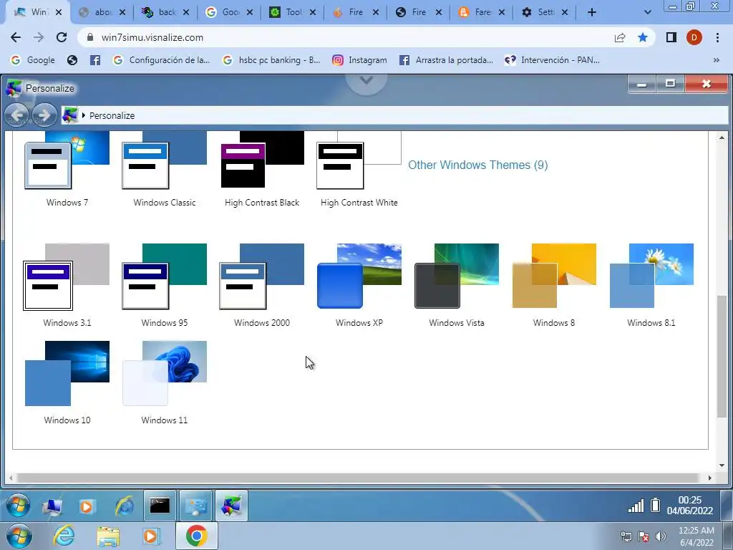Screen dimensions: 733x550
Task: Expand the breadcrumb arrow before Personalize
Action: 83,115
